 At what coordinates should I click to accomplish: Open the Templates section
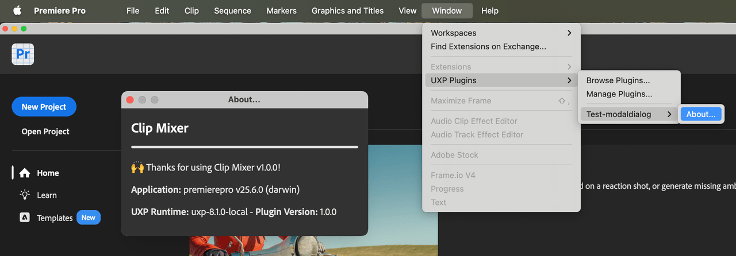coord(55,218)
